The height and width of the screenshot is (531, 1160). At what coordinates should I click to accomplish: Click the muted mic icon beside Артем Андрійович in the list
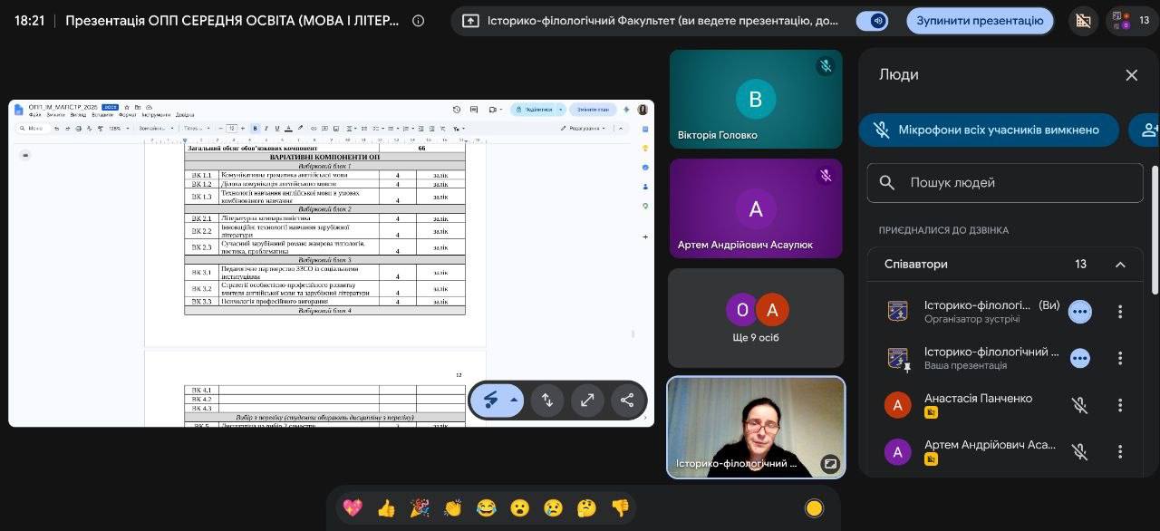click(x=1079, y=451)
